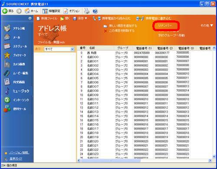Open help question mark icon

(95, 11)
